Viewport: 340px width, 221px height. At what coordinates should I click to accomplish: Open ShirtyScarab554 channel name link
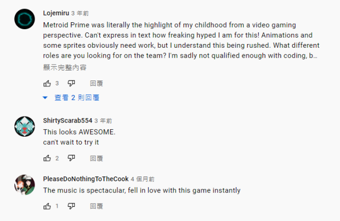pyautogui.click(x=67, y=121)
